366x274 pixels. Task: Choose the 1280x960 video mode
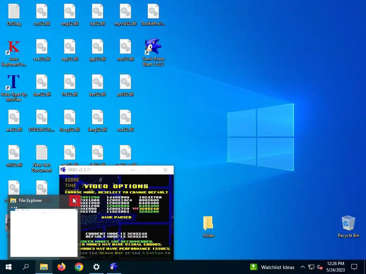point(118,203)
